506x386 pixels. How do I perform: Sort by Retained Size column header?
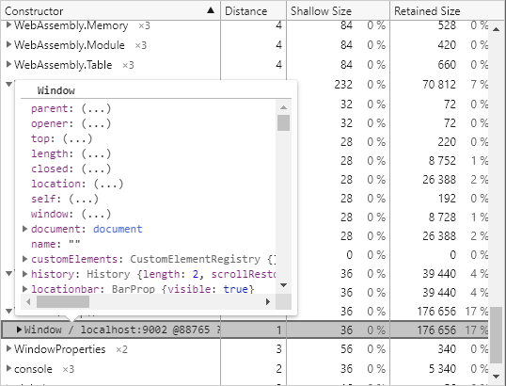pos(448,11)
